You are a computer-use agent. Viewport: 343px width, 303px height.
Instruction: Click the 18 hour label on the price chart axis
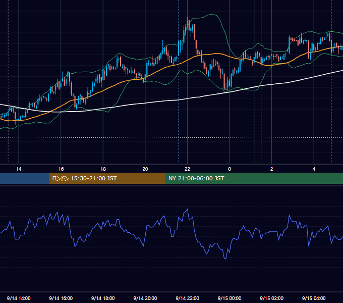pos(103,169)
